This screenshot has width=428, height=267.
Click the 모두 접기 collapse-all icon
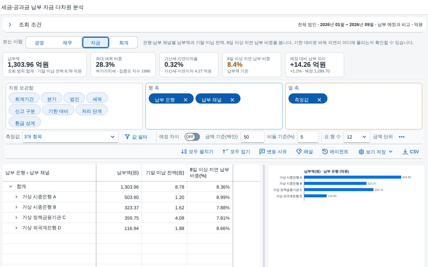pos(225,152)
